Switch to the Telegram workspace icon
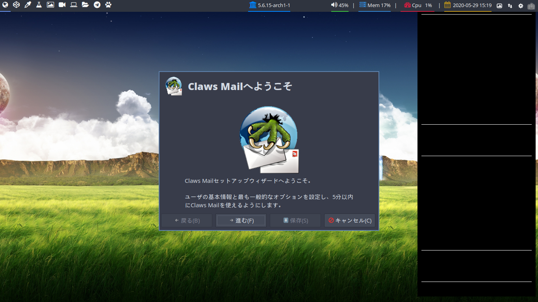 point(97,5)
